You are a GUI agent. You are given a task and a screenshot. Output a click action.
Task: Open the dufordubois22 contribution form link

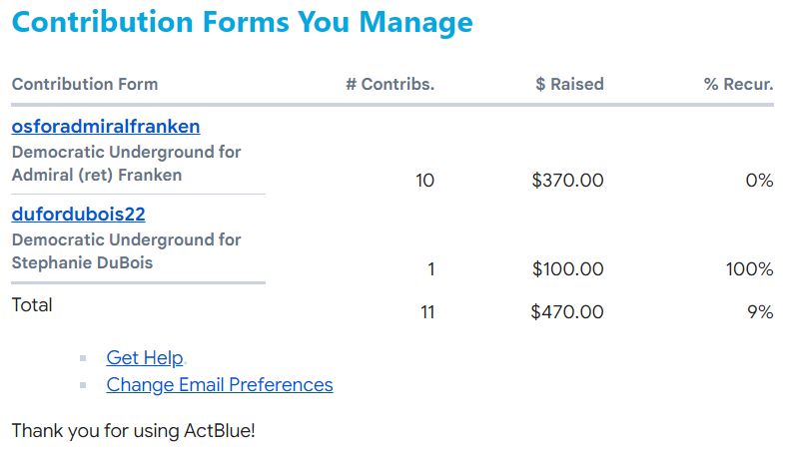point(79,214)
